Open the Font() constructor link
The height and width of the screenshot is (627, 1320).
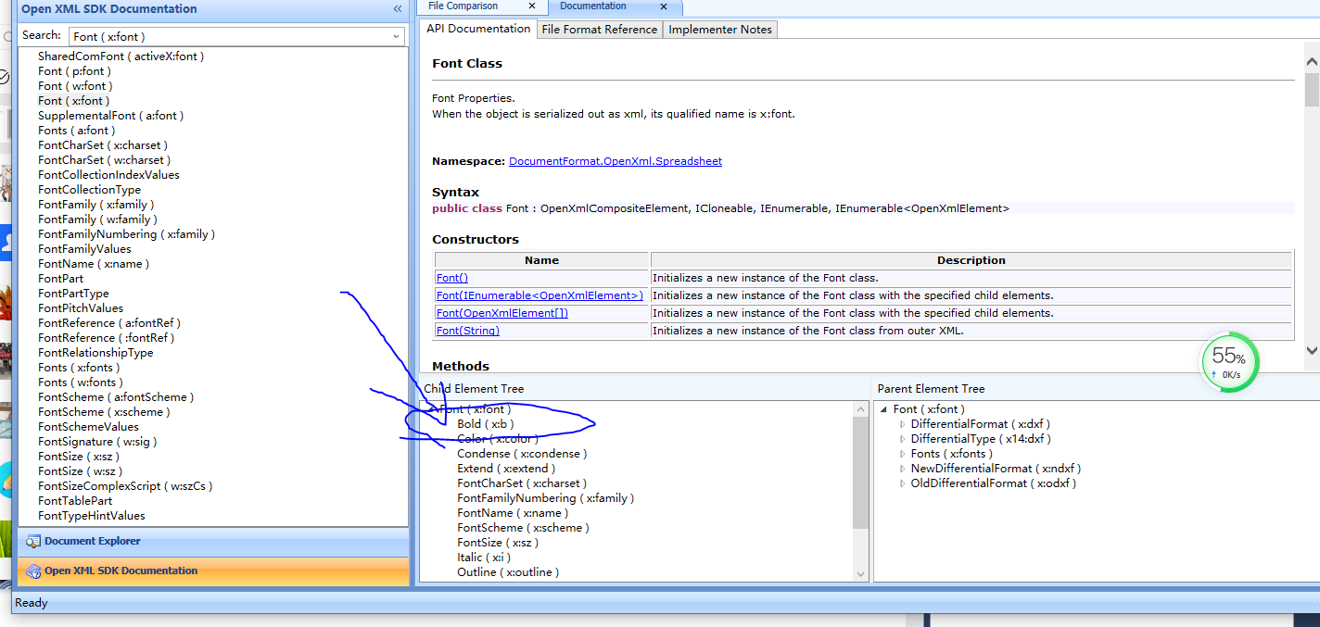(x=452, y=278)
